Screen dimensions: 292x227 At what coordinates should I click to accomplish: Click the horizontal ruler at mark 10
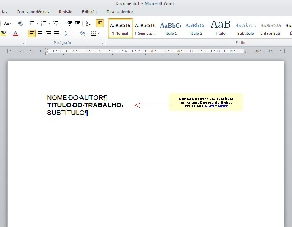click(x=178, y=51)
